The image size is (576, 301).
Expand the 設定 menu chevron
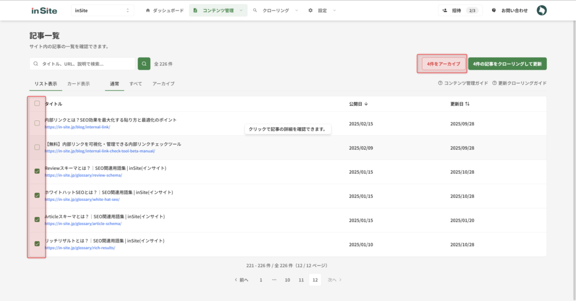pos(334,10)
